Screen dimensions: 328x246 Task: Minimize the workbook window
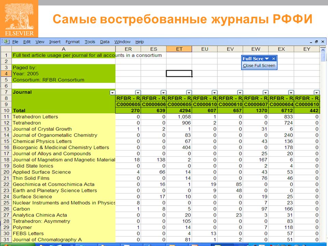pos(311,42)
